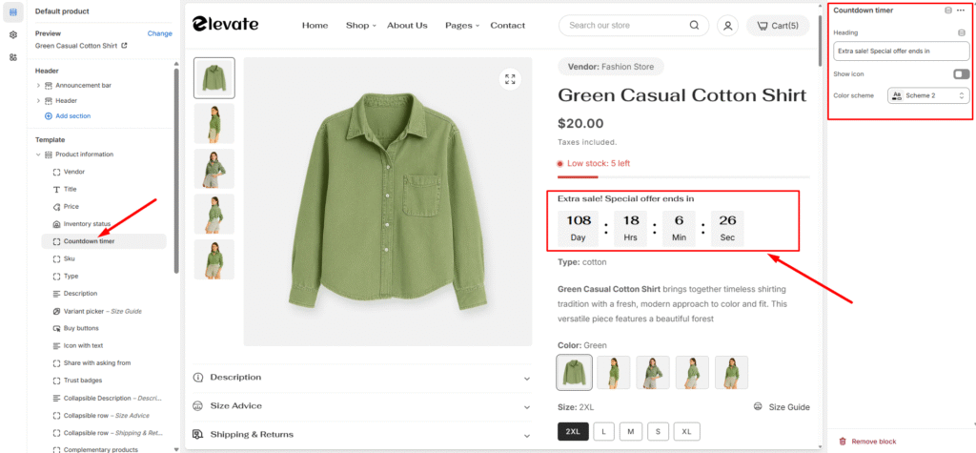
Task: Click the Price block tag icon
Action: coord(56,206)
